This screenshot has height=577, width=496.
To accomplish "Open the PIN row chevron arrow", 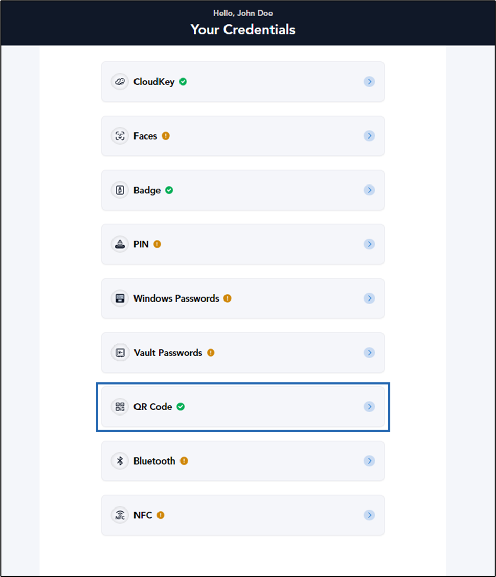I will click(x=369, y=244).
